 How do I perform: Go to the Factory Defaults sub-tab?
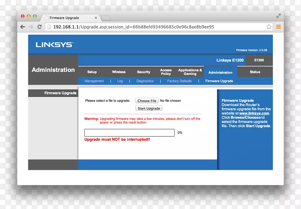(179, 81)
